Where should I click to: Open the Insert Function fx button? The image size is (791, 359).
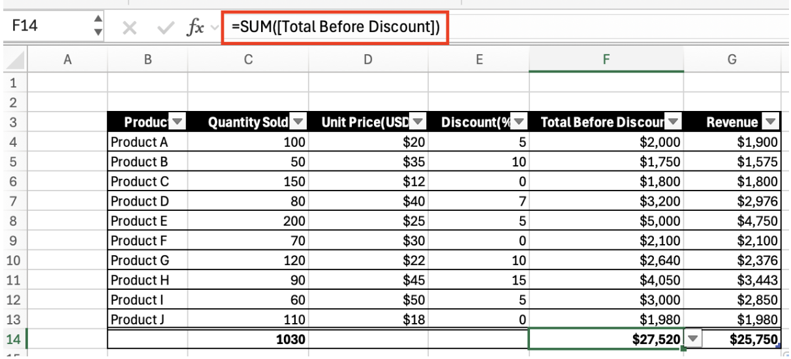(194, 28)
